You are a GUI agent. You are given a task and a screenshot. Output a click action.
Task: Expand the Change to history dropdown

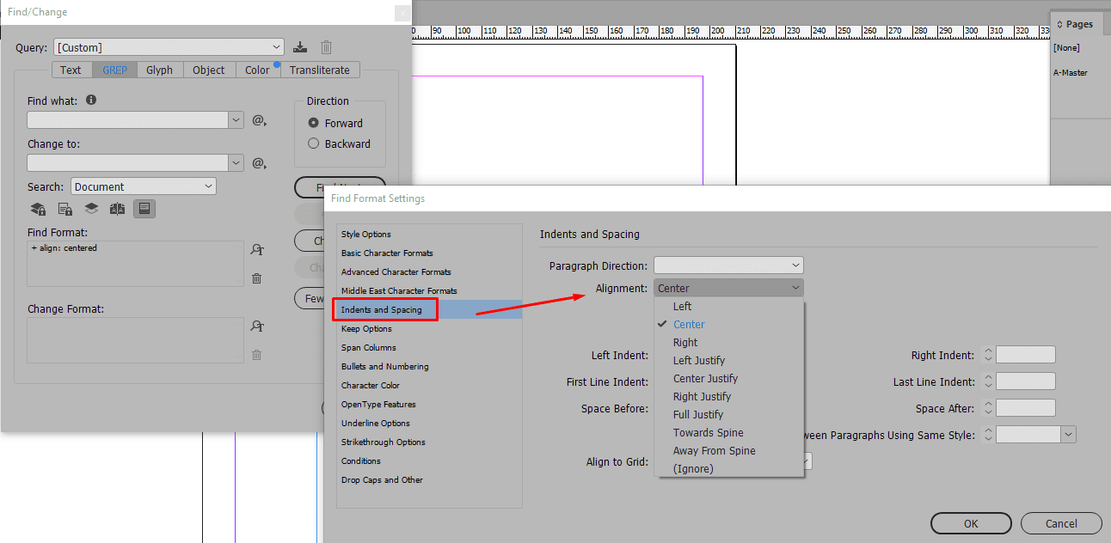point(236,163)
